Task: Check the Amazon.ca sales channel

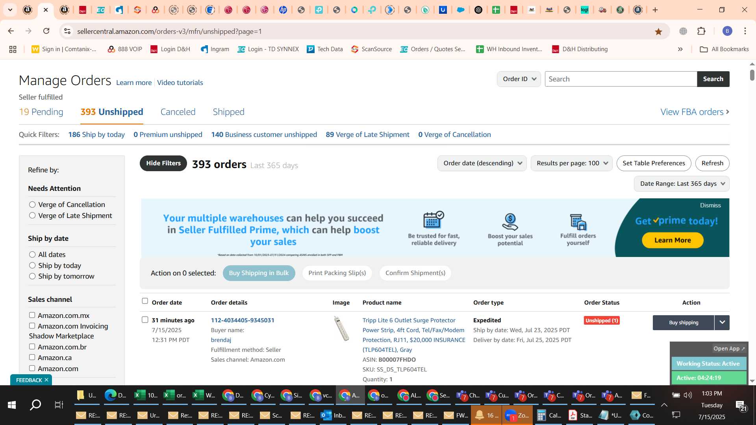Action: 32,357
